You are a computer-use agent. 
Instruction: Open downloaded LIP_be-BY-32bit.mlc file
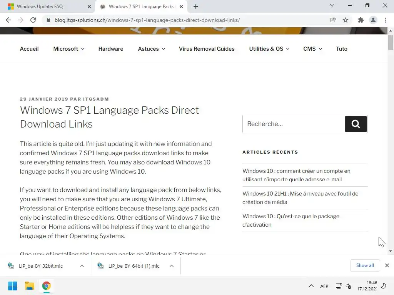pos(40,266)
